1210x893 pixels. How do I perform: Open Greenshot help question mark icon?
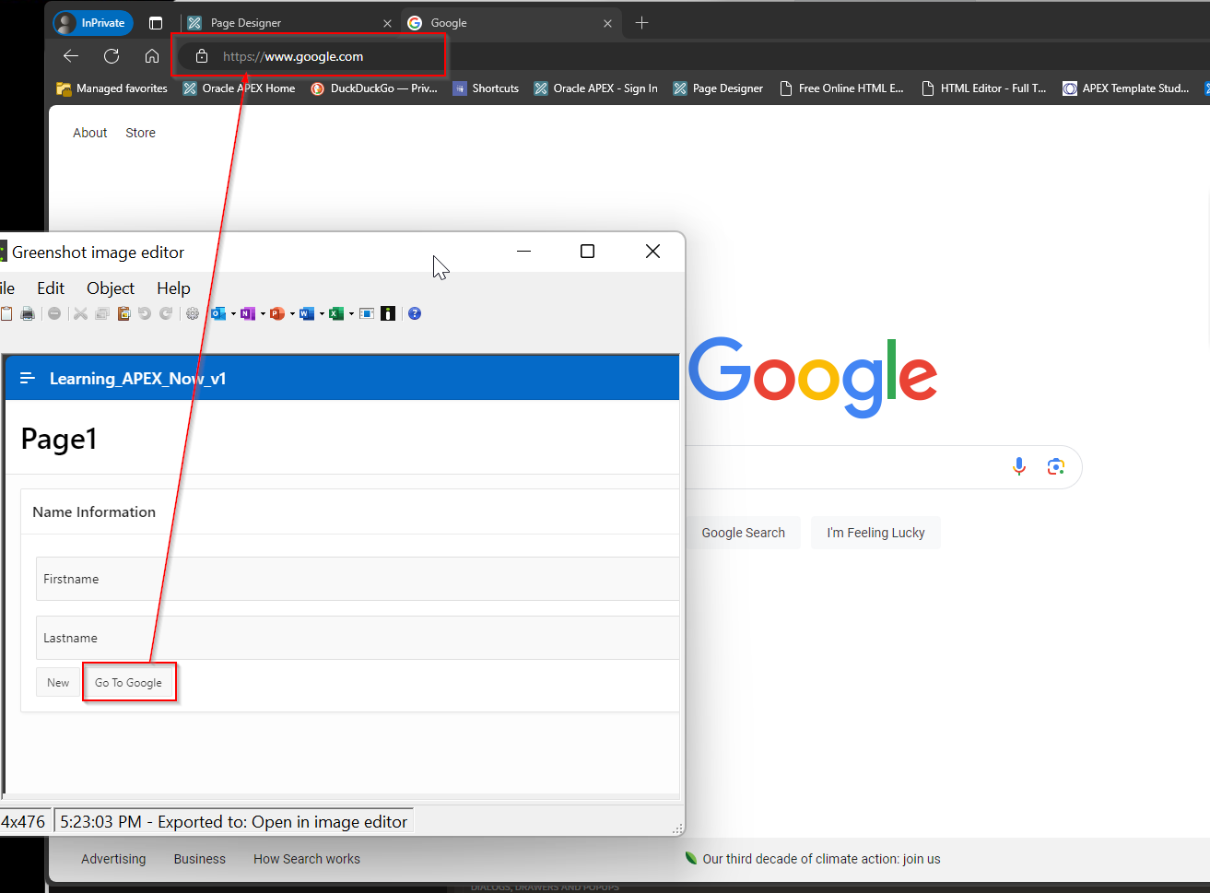(415, 313)
